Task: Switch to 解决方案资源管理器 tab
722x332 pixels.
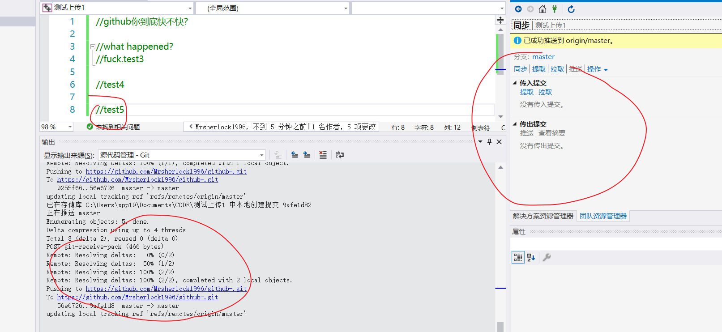Action: pyautogui.click(x=543, y=216)
